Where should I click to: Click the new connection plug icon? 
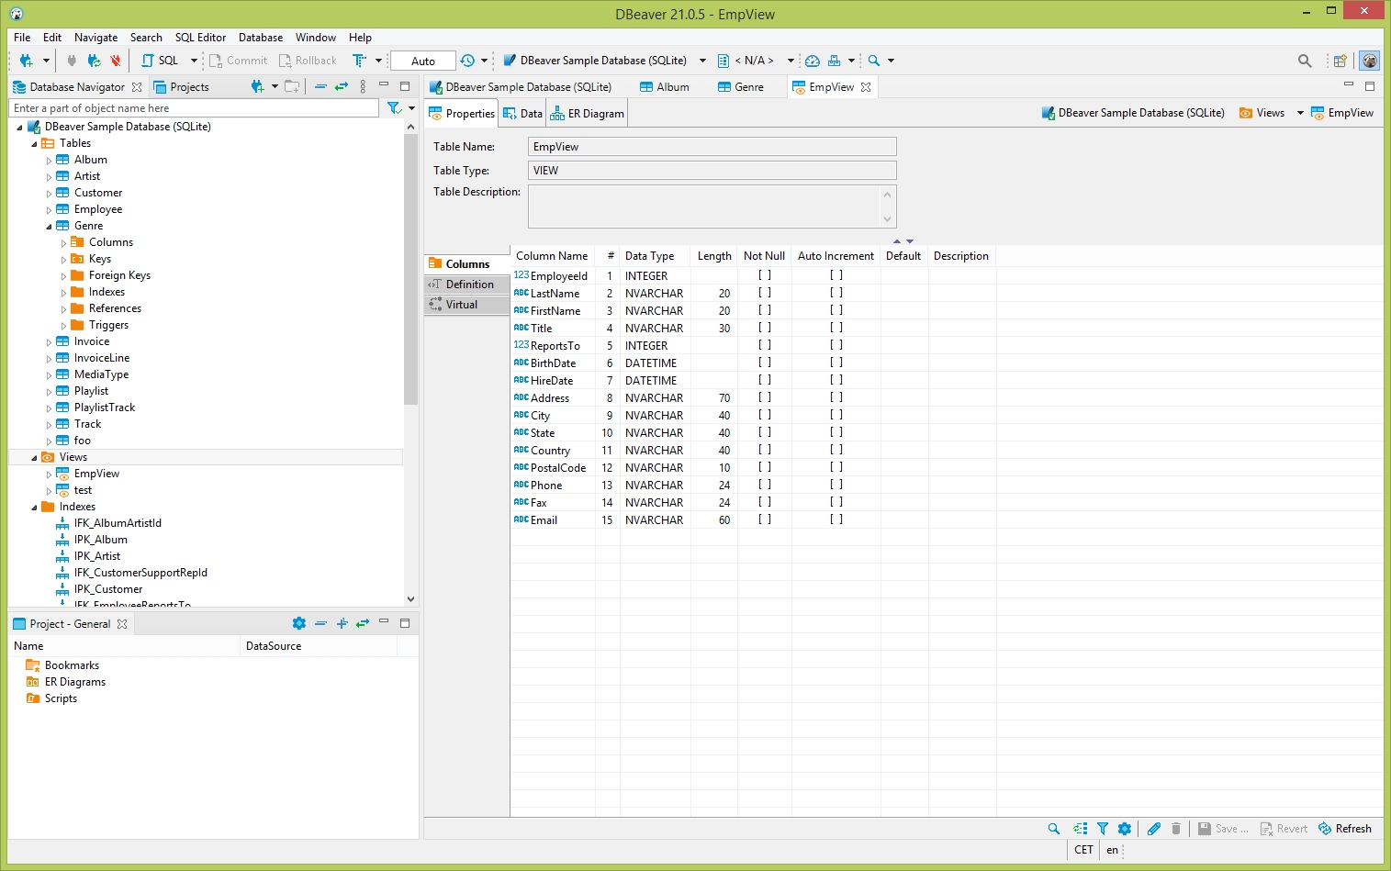pyautogui.click(x=26, y=61)
